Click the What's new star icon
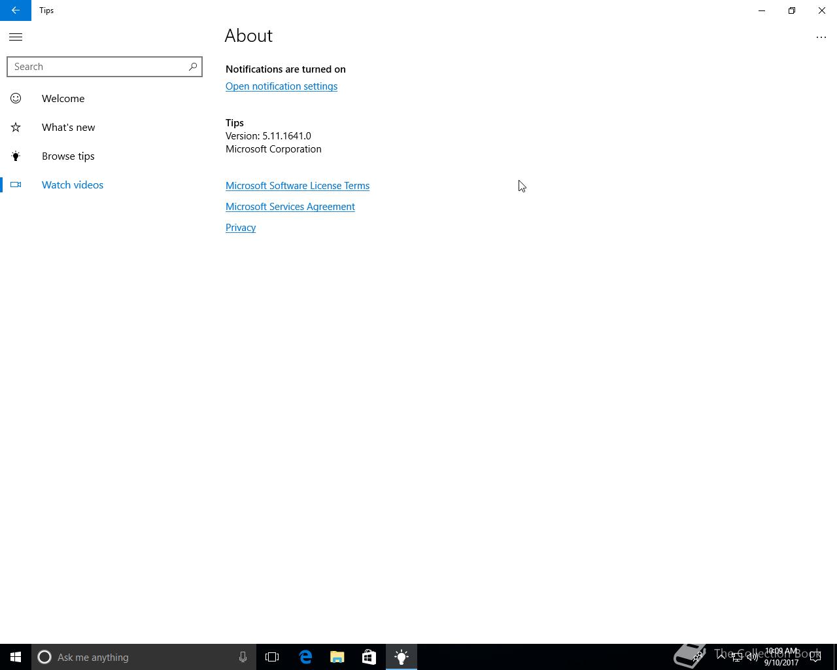 click(16, 127)
